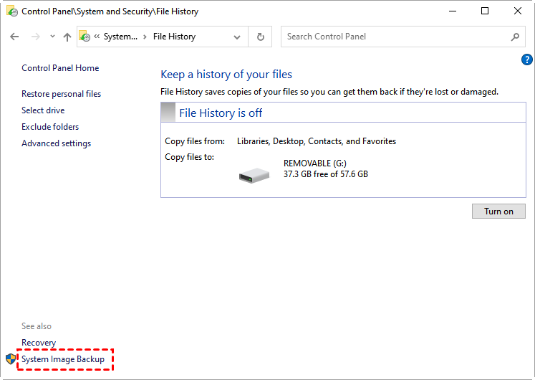Focus the Search Control Panel field
The image size is (535, 380).
click(394, 37)
